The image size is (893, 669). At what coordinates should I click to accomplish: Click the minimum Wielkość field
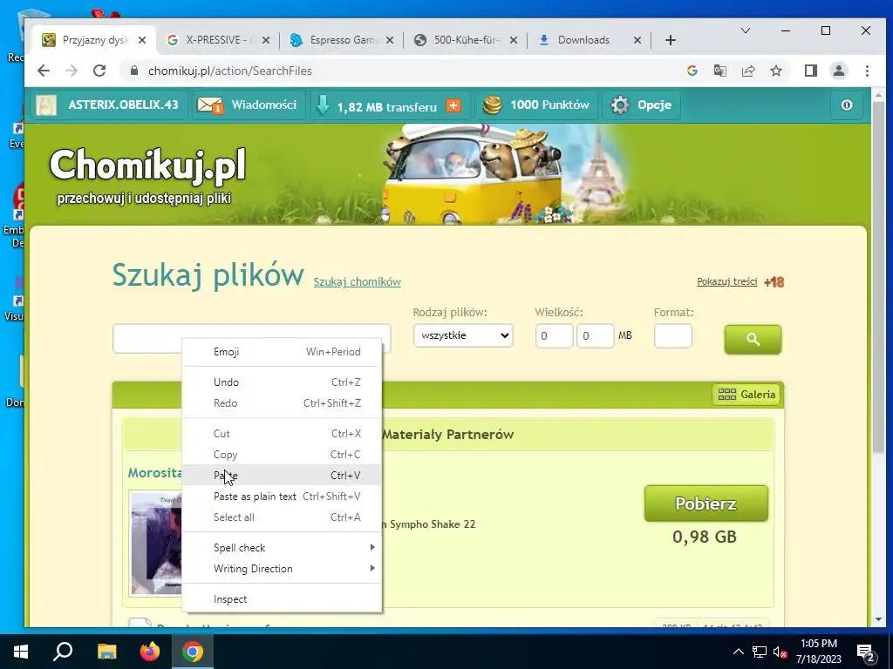point(554,336)
